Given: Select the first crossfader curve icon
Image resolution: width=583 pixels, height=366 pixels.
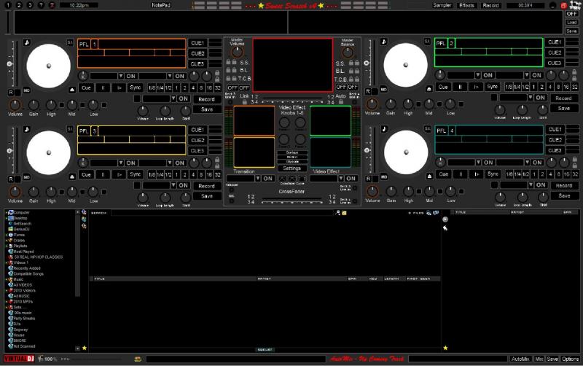Looking at the screenshot, I should (x=283, y=179).
